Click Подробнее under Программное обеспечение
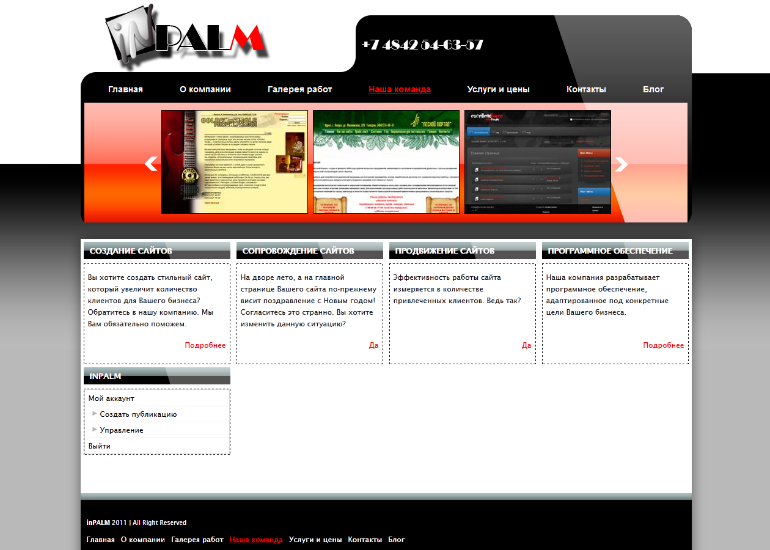Screen dimensions: 770x550 (664, 345)
